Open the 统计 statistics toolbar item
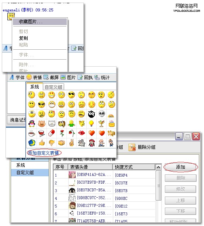The width and height of the screenshot is (204, 226). coord(102,77)
